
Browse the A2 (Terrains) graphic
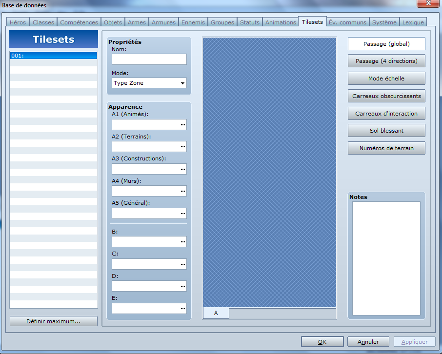click(x=183, y=147)
